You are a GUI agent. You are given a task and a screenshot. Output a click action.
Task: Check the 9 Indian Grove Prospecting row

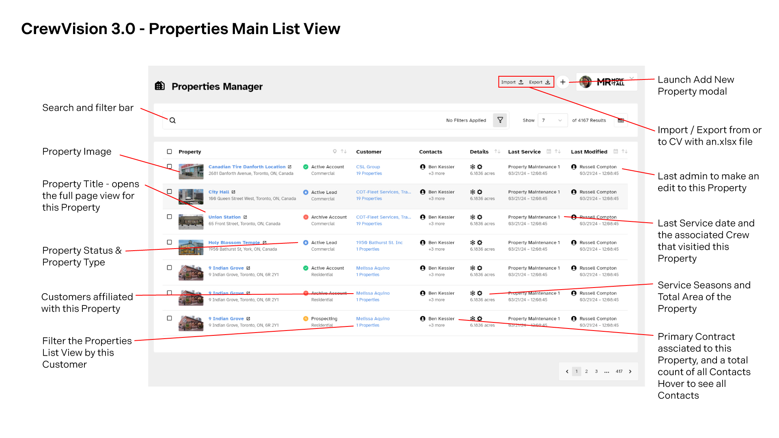(x=170, y=318)
